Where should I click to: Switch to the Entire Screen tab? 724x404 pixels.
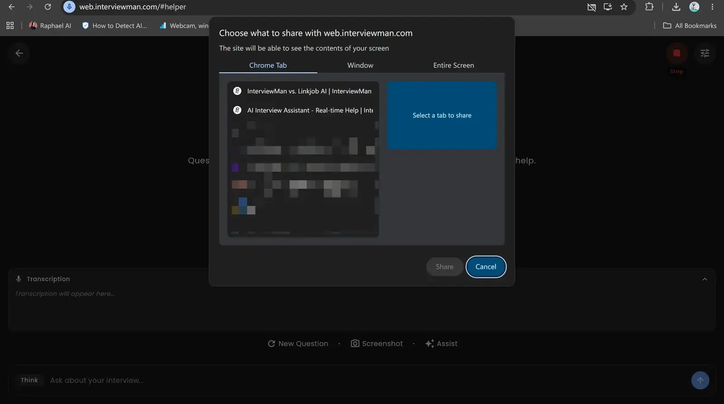point(453,65)
